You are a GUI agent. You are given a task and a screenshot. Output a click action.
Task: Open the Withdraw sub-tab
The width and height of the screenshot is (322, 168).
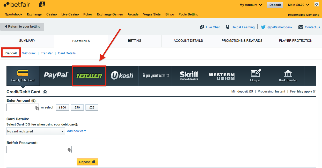29,53
